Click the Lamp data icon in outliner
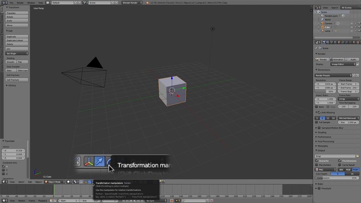The image size is (361, 203). click(336, 31)
